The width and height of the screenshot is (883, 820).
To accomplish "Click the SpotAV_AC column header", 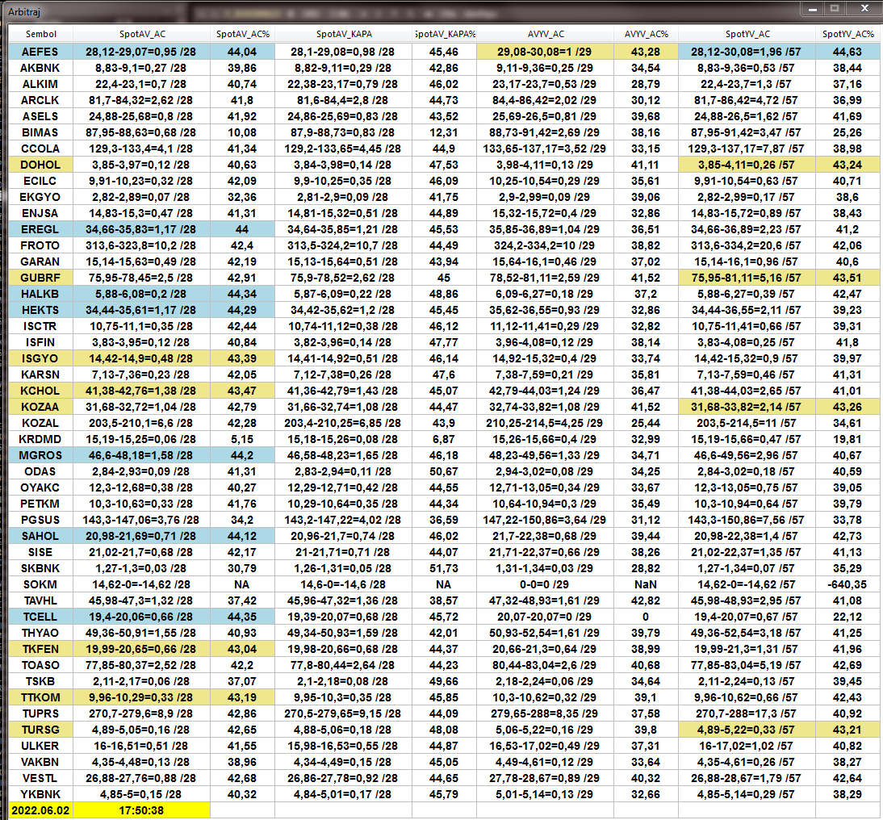I will tap(142, 34).
